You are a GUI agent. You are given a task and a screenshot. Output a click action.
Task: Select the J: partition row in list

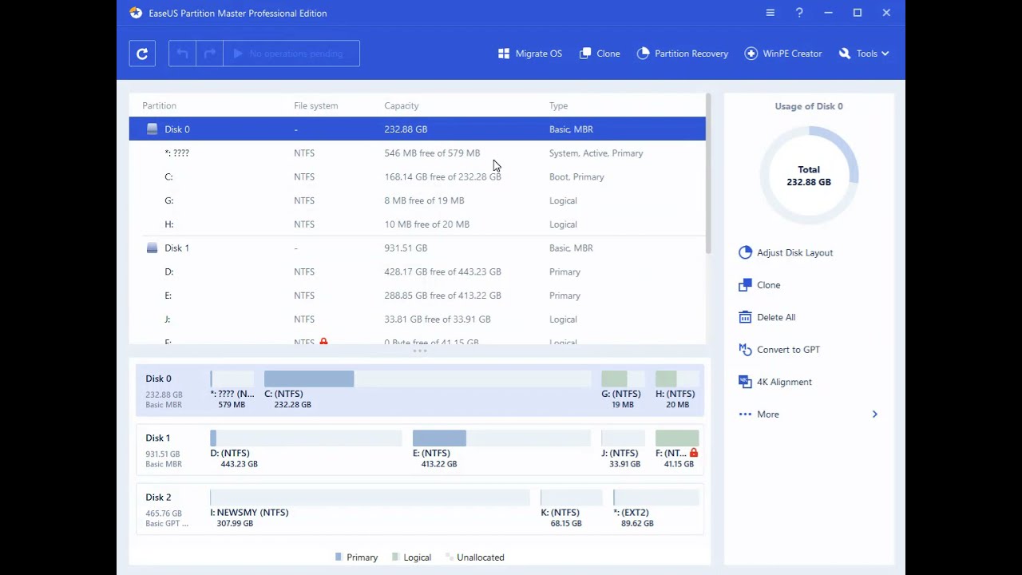point(417,319)
